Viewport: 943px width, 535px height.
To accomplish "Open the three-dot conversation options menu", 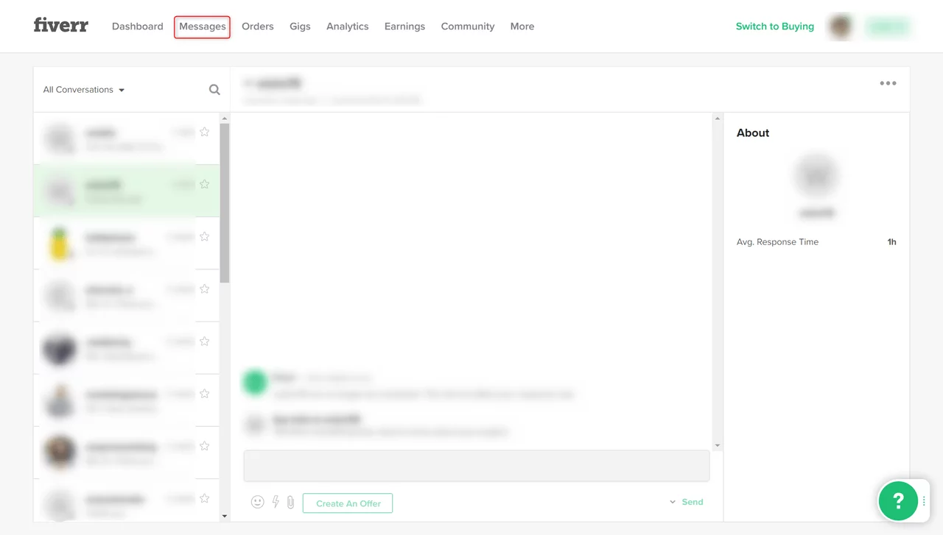I will 888,84.
